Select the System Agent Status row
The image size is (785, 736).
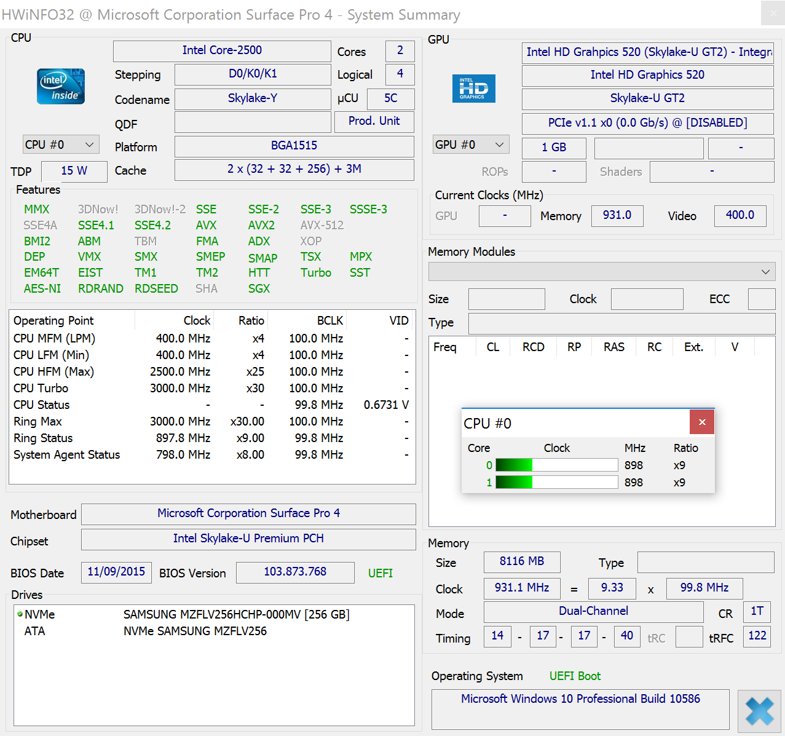(211, 454)
